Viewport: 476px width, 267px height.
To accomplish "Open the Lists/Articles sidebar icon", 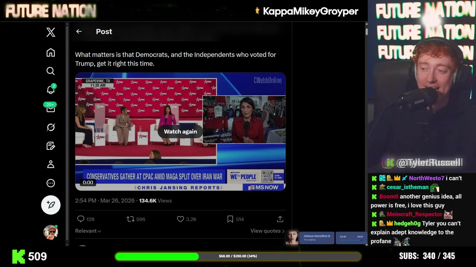I will tap(51, 146).
